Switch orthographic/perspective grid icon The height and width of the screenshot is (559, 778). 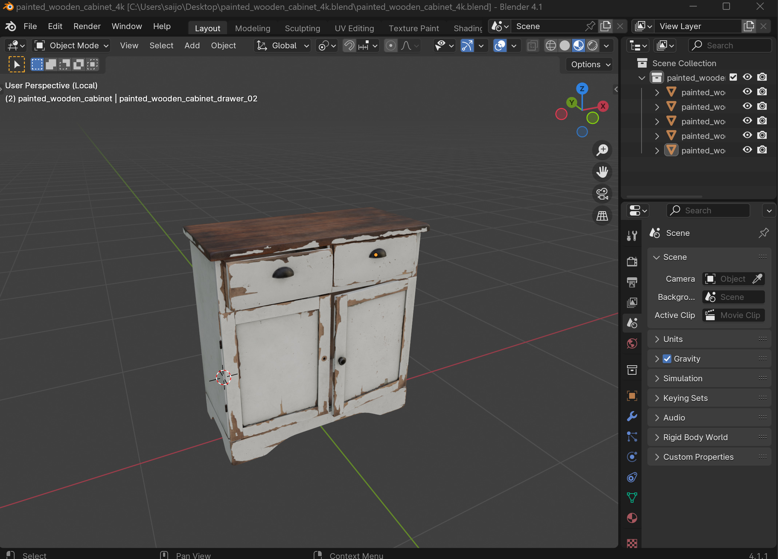click(x=602, y=216)
